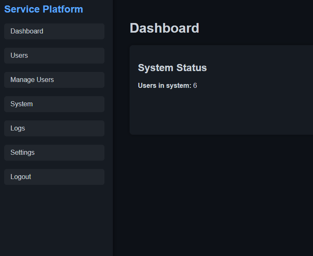Click the System Status heading
313x256 pixels.
[x=172, y=67]
